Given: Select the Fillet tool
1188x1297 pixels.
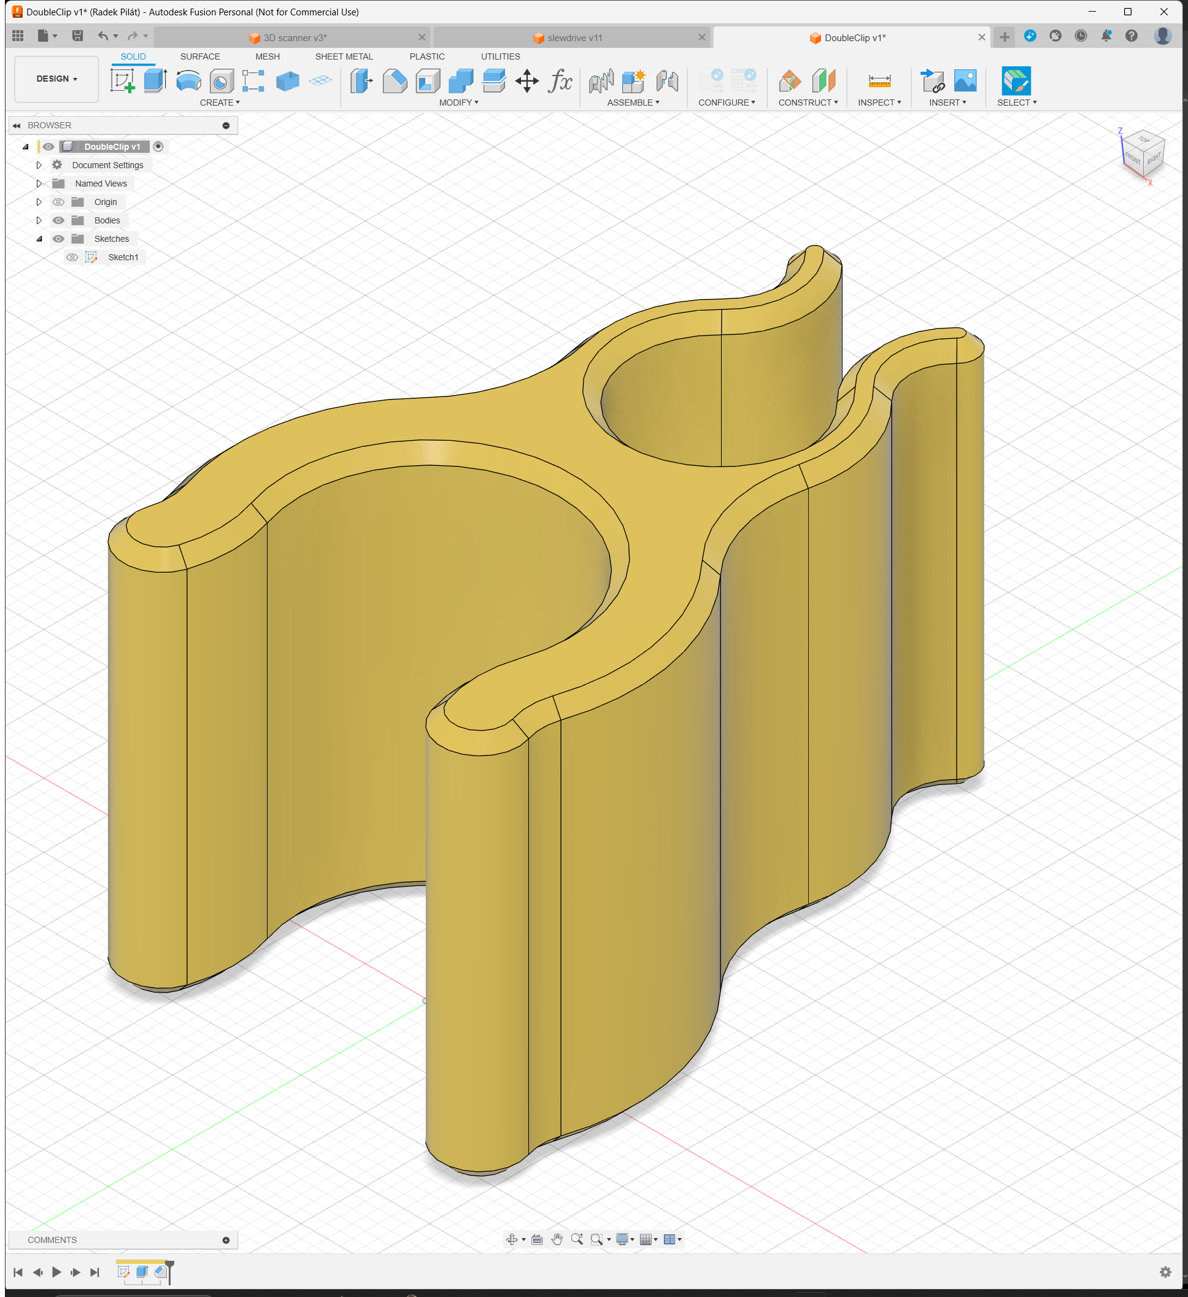Looking at the screenshot, I should click(x=395, y=81).
